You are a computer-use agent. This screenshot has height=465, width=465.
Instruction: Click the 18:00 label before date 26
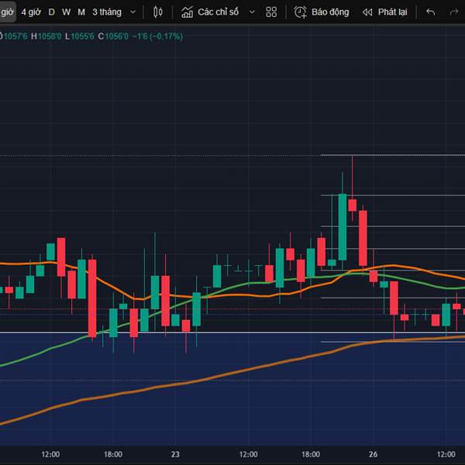pyautogui.click(x=311, y=454)
